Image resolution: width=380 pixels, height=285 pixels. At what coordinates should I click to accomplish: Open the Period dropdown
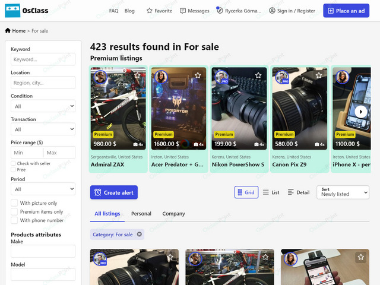[43, 189]
